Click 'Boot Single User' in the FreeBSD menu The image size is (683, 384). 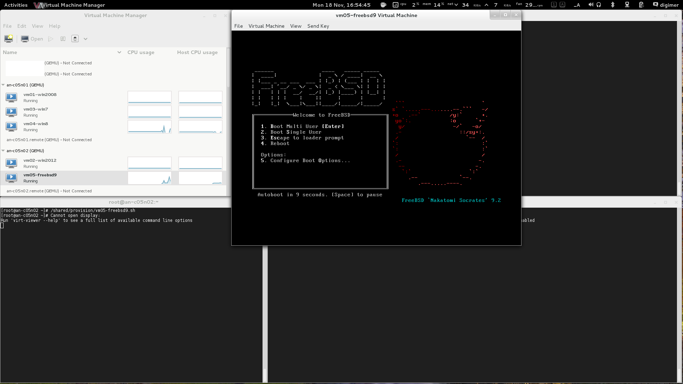pos(291,132)
